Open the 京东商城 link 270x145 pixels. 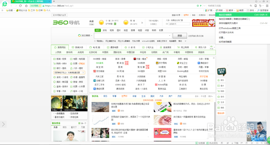coord(99,71)
